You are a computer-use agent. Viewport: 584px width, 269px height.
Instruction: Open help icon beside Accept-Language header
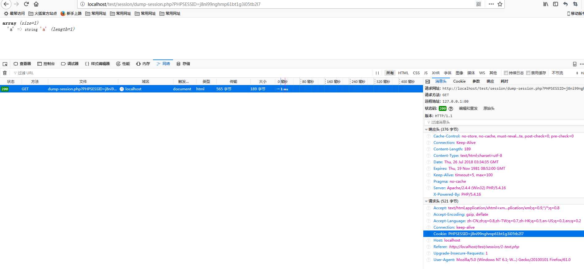(x=429, y=221)
